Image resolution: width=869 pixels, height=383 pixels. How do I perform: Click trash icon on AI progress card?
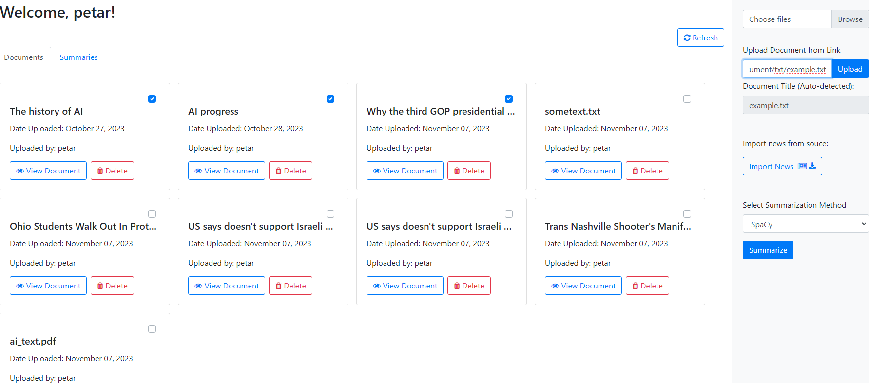coord(279,171)
